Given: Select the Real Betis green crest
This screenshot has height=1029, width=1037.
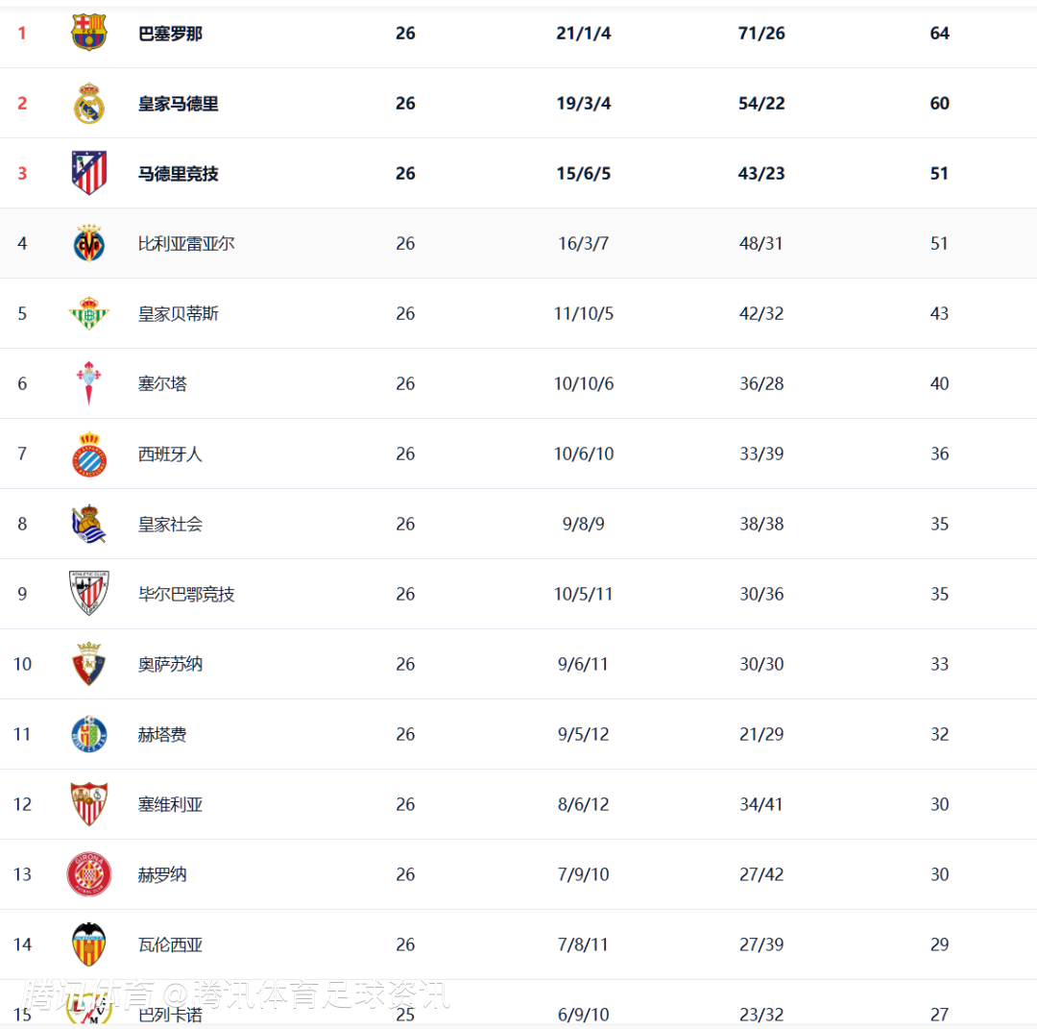Looking at the screenshot, I should pyautogui.click(x=89, y=313).
